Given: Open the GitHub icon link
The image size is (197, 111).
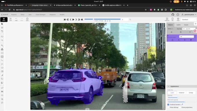Looking at the screenshot, I should [173, 15].
